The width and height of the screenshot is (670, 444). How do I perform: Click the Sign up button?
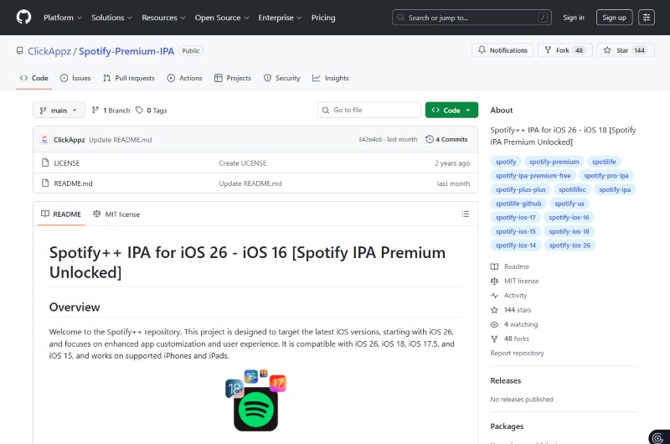coord(614,18)
